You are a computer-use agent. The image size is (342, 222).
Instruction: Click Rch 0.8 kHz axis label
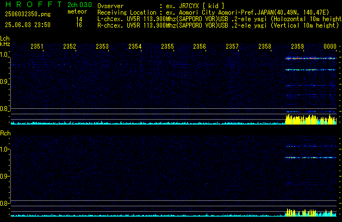pyautogui.click(x=4, y=204)
